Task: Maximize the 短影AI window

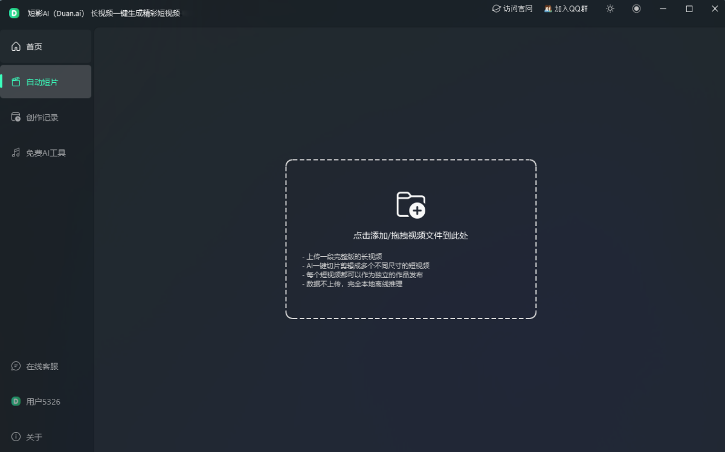Action: point(689,8)
